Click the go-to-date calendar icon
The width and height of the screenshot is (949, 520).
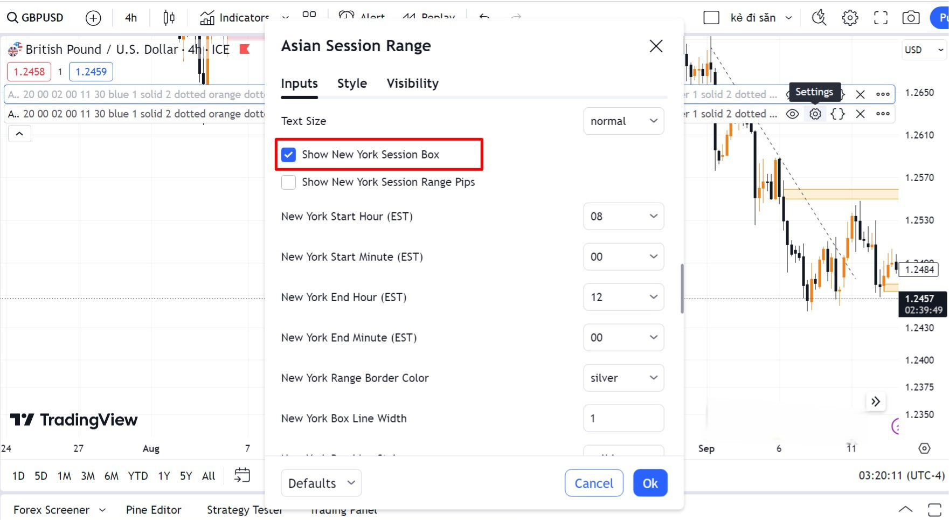242,475
